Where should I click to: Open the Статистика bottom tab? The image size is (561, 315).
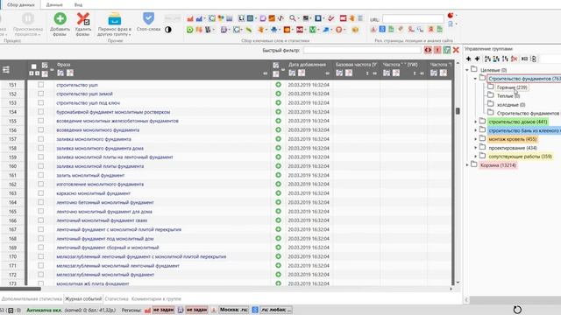[x=117, y=298]
